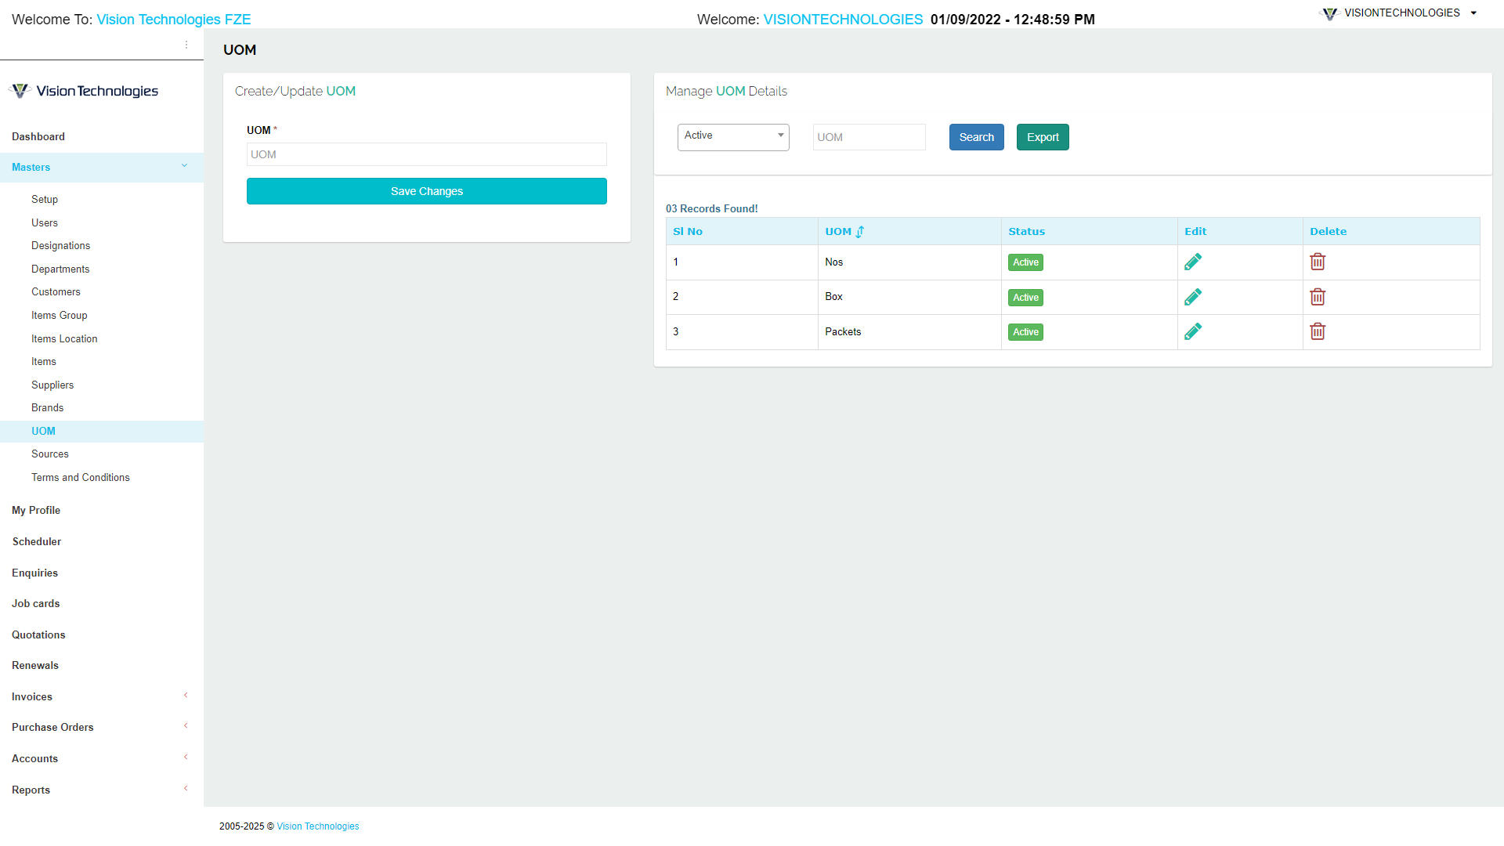Click the UOM search input field
Viewport: 1504px width, 846px height.
[869, 136]
